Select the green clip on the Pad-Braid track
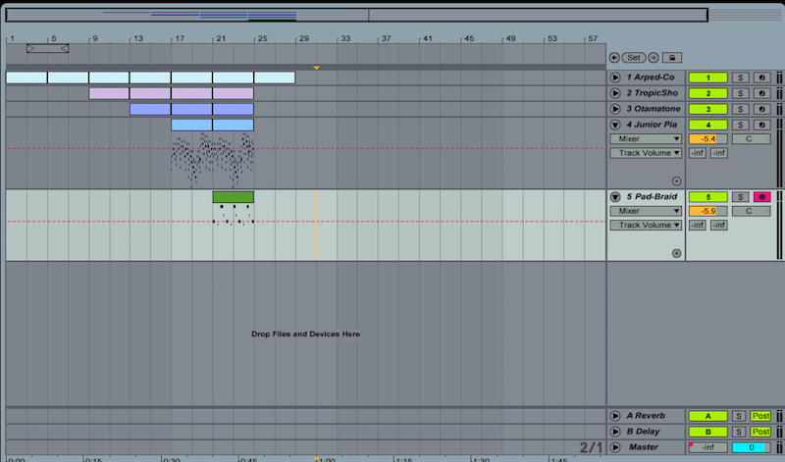 click(x=234, y=197)
